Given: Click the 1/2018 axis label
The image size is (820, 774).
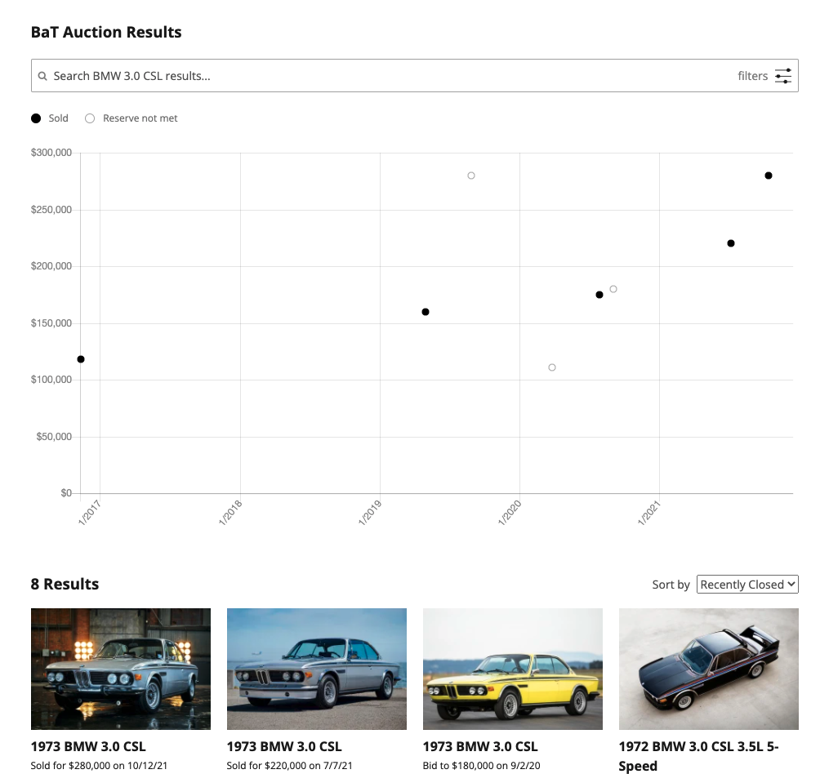Looking at the screenshot, I should (x=230, y=513).
